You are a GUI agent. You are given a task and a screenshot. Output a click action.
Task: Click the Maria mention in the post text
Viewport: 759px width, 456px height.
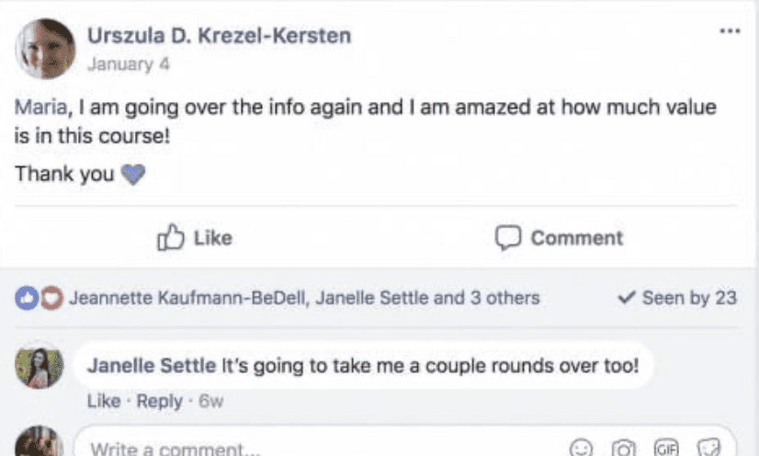(x=41, y=108)
